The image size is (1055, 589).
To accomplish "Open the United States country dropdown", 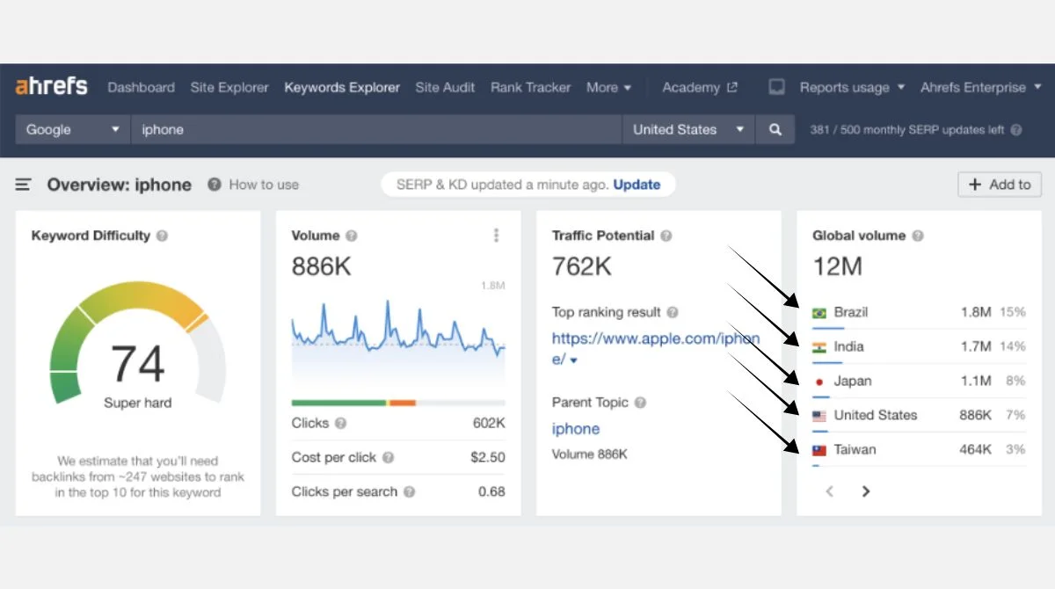I will click(688, 129).
